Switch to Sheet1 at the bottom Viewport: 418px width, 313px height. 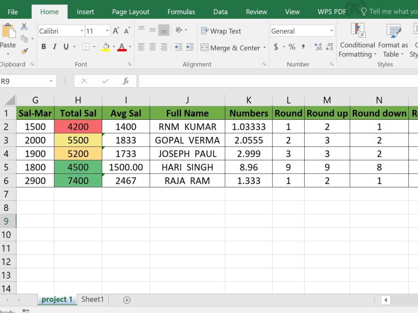click(x=92, y=299)
